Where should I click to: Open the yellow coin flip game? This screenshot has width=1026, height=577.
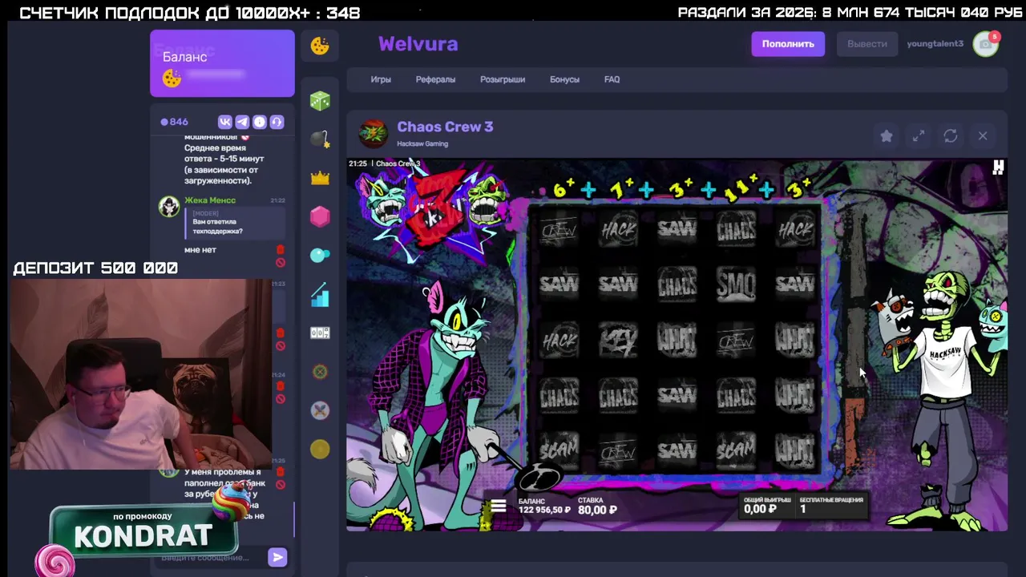(320, 450)
